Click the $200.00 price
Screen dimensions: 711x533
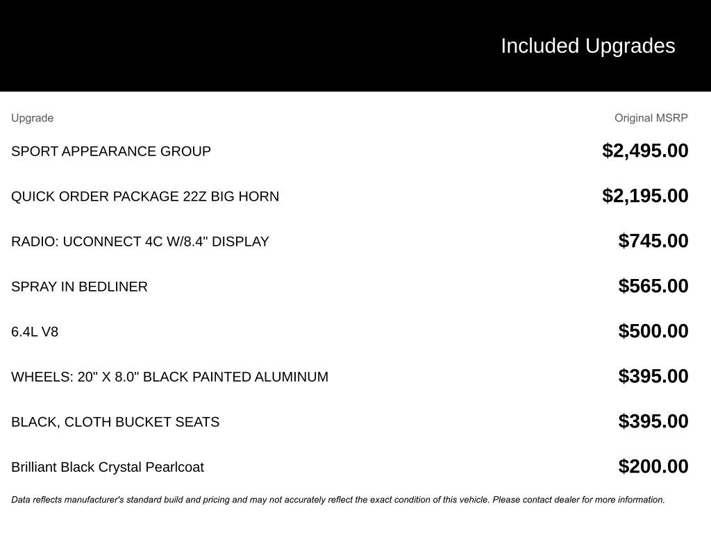tap(653, 466)
